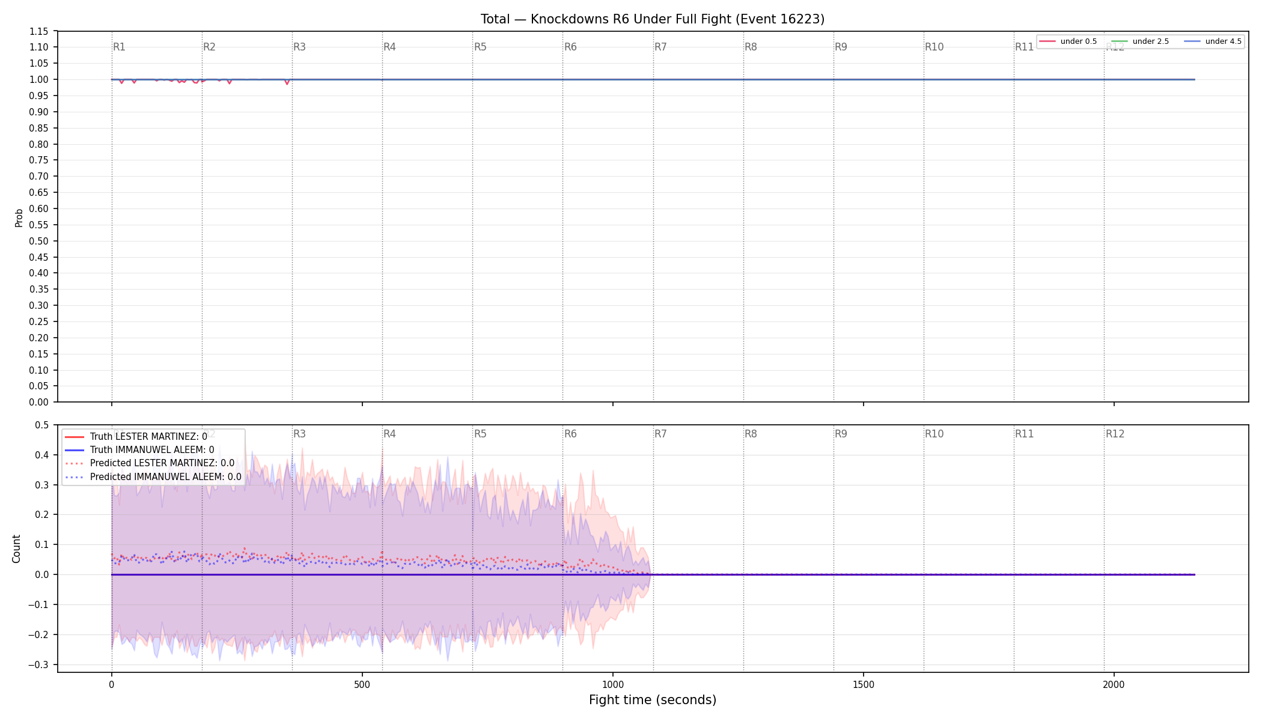This screenshot has height=721, width=1262.
Task: Click 'Truth LESTER MARTINEZ: 0' legend entry
Action: point(136,437)
